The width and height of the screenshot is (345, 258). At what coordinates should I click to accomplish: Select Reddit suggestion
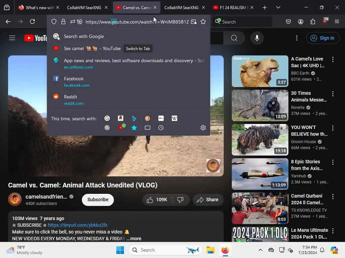tap(128, 100)
